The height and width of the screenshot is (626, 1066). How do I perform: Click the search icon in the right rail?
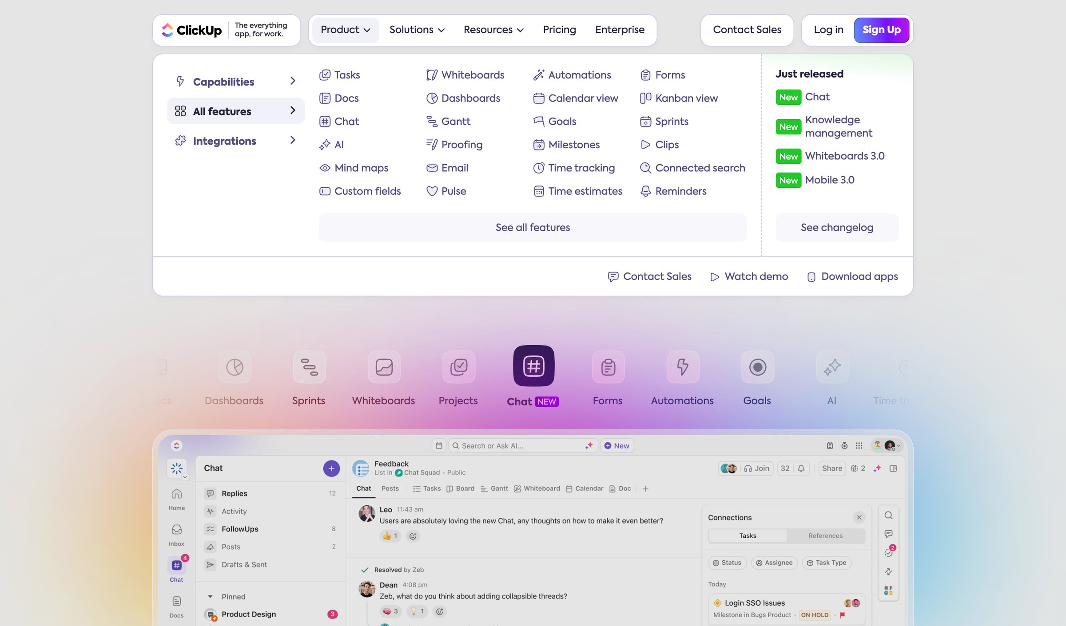tap(888, 515)
